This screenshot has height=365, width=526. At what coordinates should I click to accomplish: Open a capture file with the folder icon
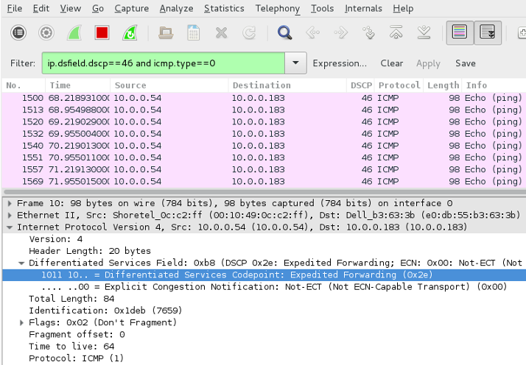(166, 33)
